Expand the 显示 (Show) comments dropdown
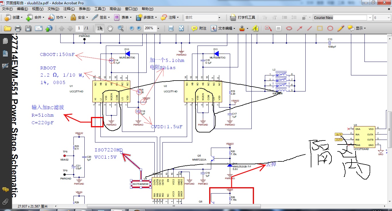The image size is (392, 211). pyautogui.click(x=357, y=28)
